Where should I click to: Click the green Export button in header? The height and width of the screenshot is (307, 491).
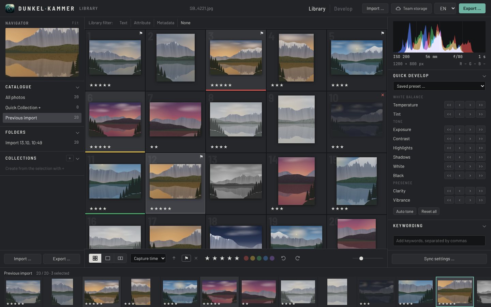coord(472,9)
